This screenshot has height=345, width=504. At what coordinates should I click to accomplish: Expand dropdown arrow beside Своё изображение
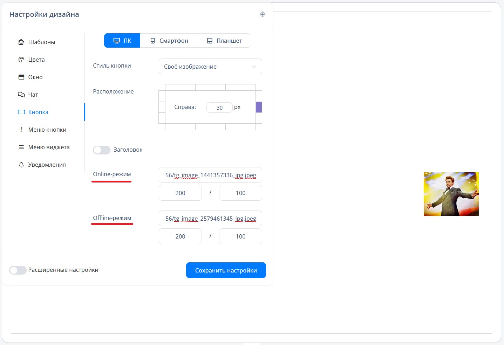[x=254, y=67]
